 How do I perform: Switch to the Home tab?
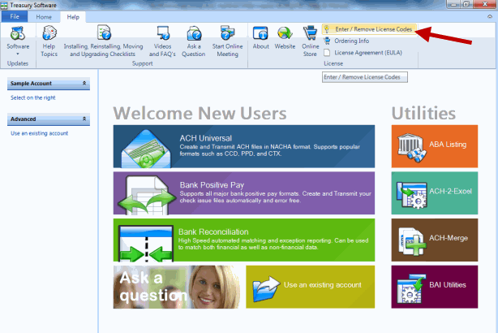(x=44, y=17)
